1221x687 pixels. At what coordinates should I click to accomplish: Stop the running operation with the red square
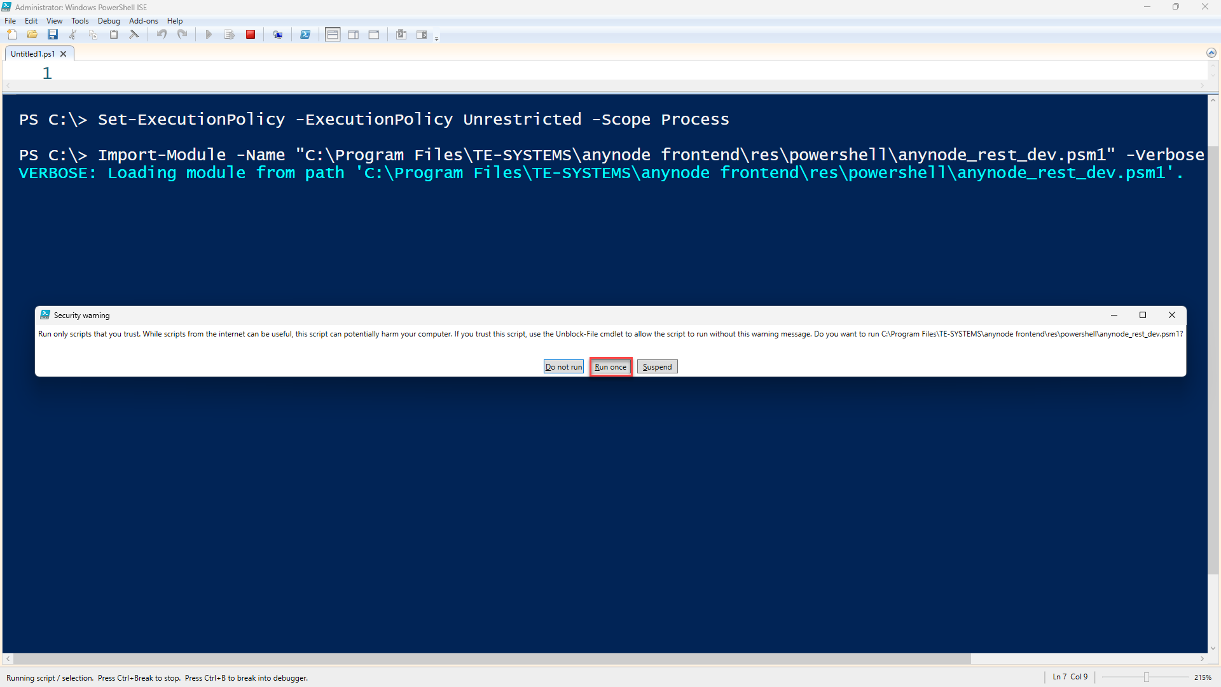click(251, 34)
